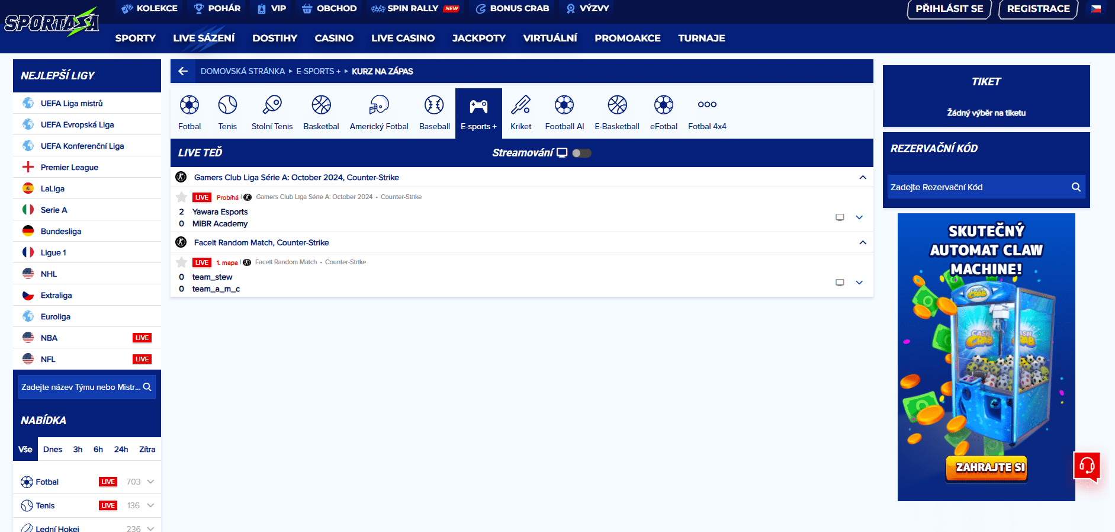Open the CASINO menu item

[x=334, y=38]
